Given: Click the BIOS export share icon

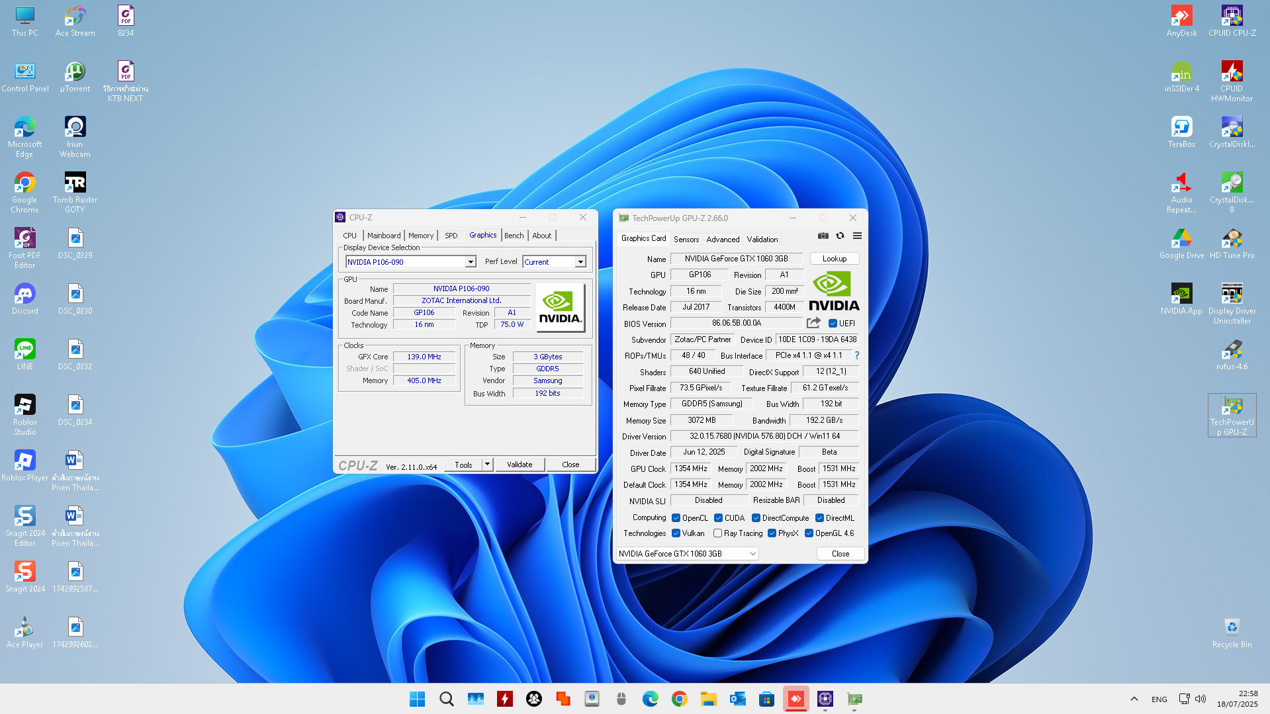Looking at the screenshot, I should (813, 323).
